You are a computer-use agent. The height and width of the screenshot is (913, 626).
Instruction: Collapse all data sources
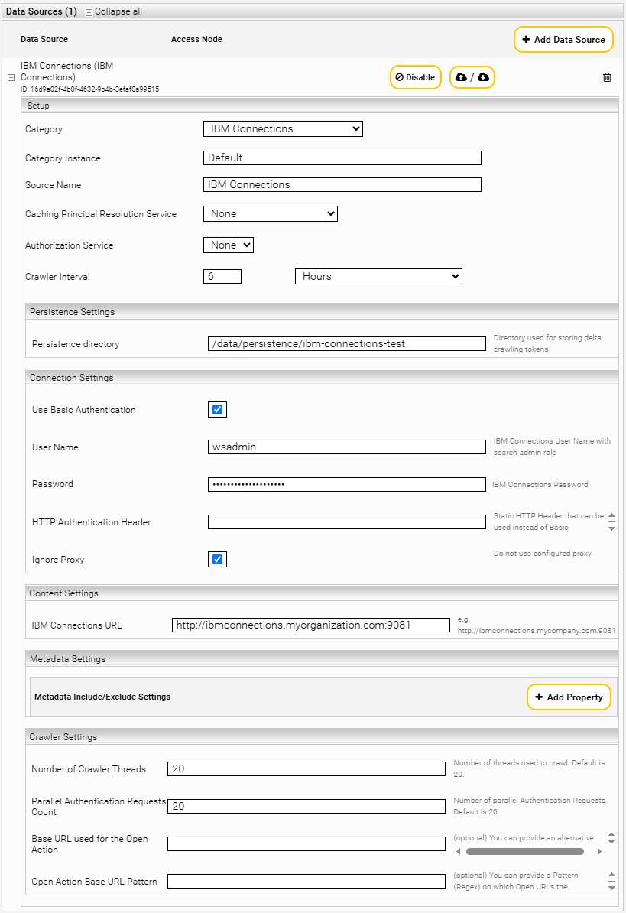click(x=113, y=11)
